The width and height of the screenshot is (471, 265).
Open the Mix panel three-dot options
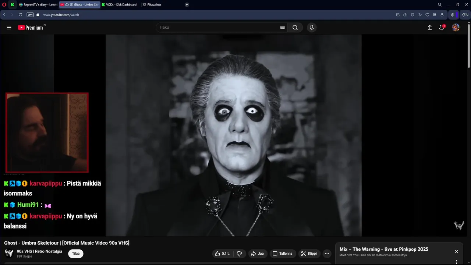(456, 262)
